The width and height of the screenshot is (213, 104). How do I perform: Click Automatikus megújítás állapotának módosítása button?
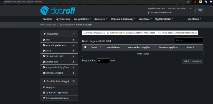pos(131,33)
